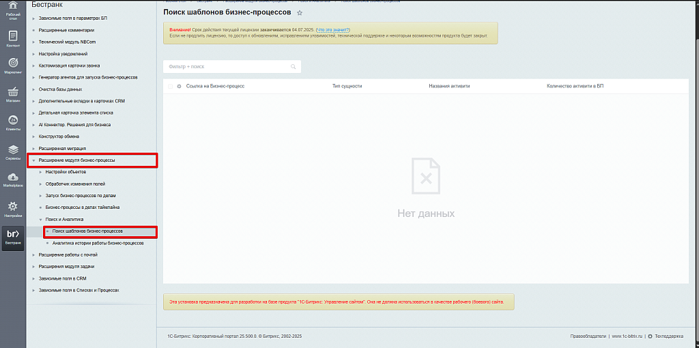Viewport: 699px width, 348px height.
Task: Open the Настройки gear icon in sidebar
Action: coord(12,207)
